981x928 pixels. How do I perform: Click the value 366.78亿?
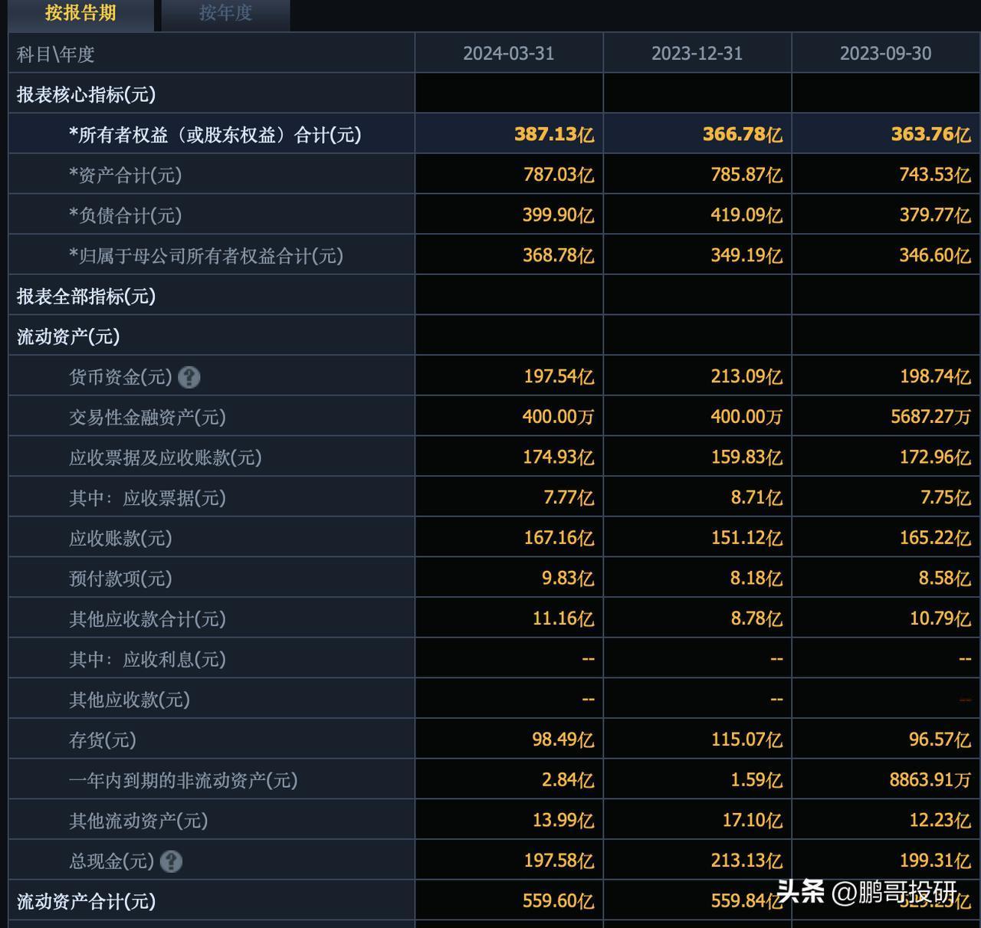742,134
